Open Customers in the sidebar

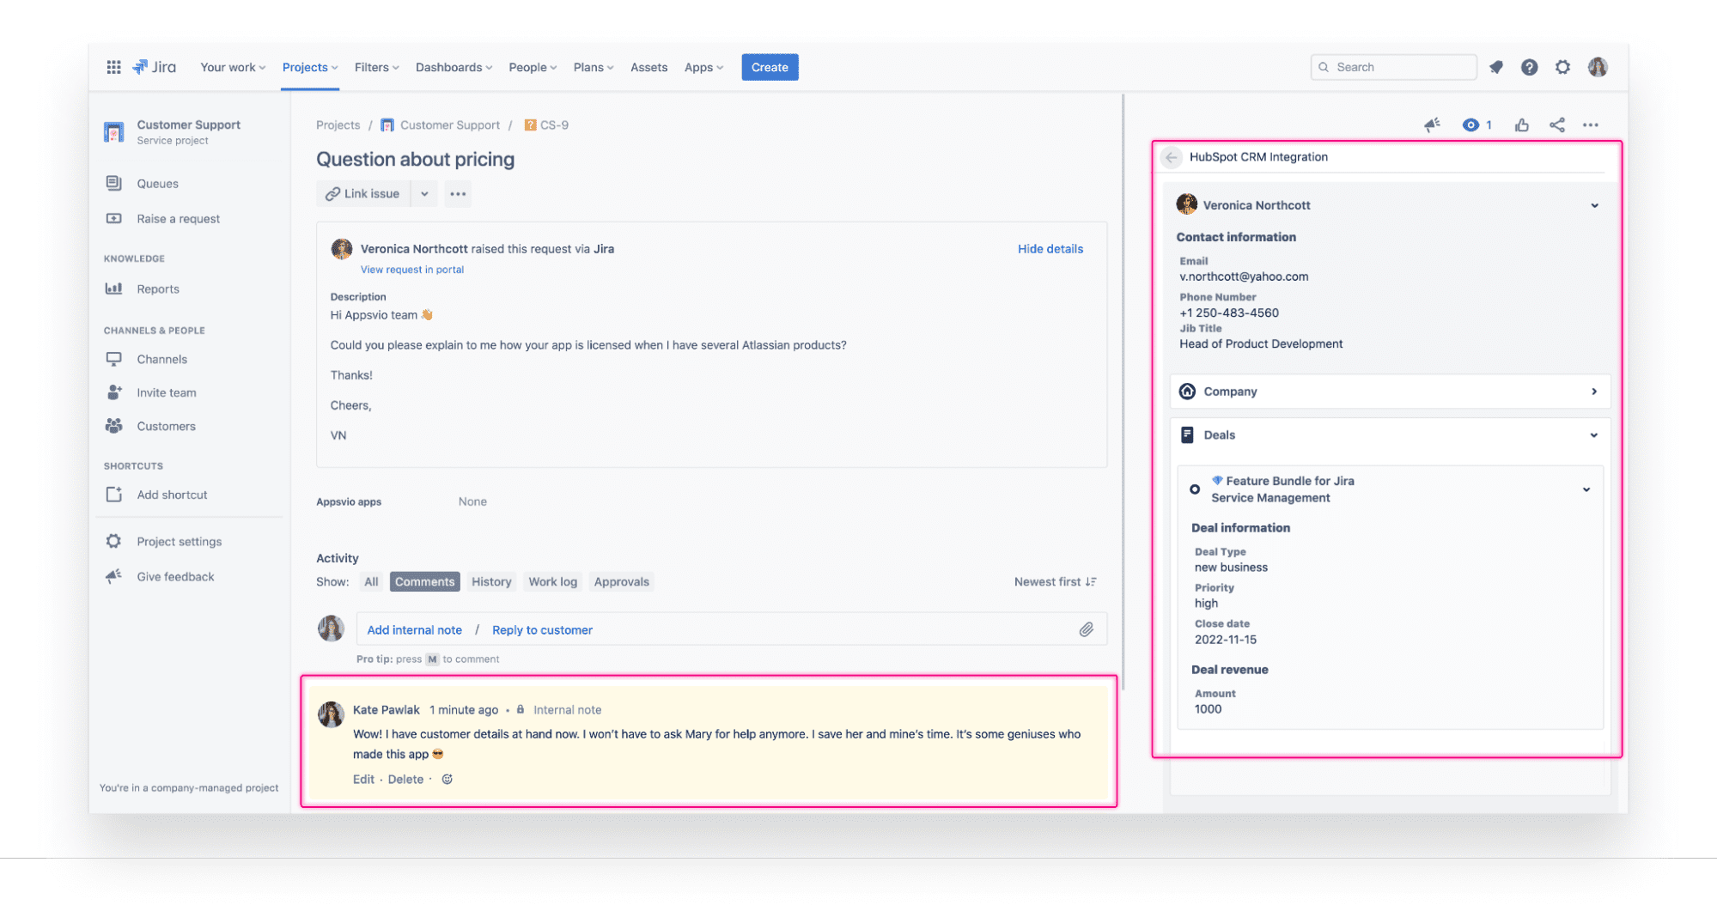point(166,426)
